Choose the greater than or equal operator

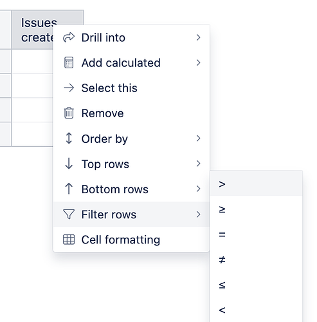click(256, 209)
